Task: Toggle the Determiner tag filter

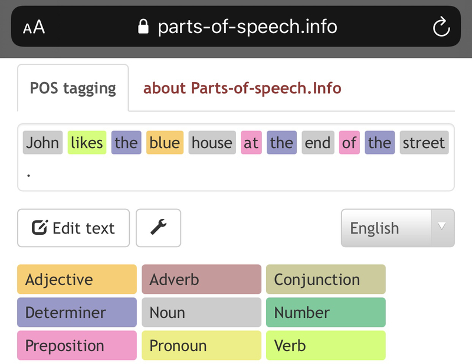Action: point(77,313)
